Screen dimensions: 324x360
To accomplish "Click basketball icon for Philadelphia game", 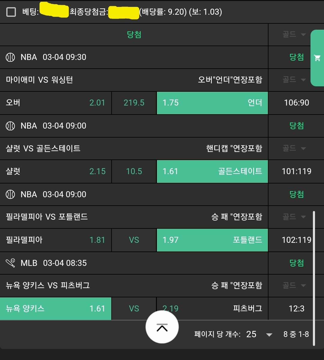I will [x=10, y=195].
